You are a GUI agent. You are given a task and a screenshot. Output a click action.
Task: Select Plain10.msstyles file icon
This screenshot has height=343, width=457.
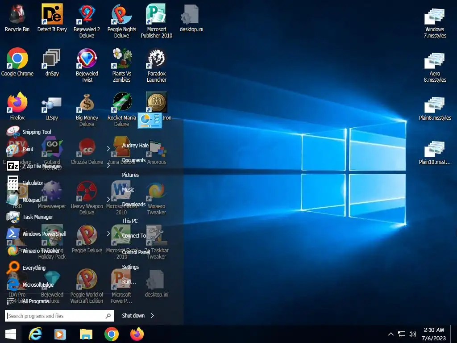click(435, 152)
